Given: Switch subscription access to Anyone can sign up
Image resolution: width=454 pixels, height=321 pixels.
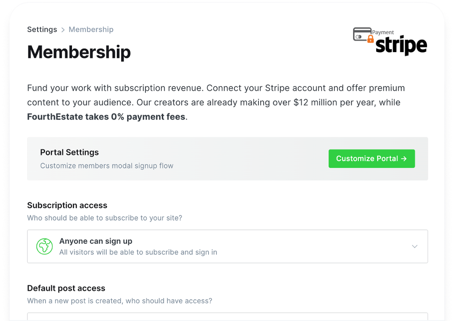Looking at the screenshot, I should tap(227, 246).
